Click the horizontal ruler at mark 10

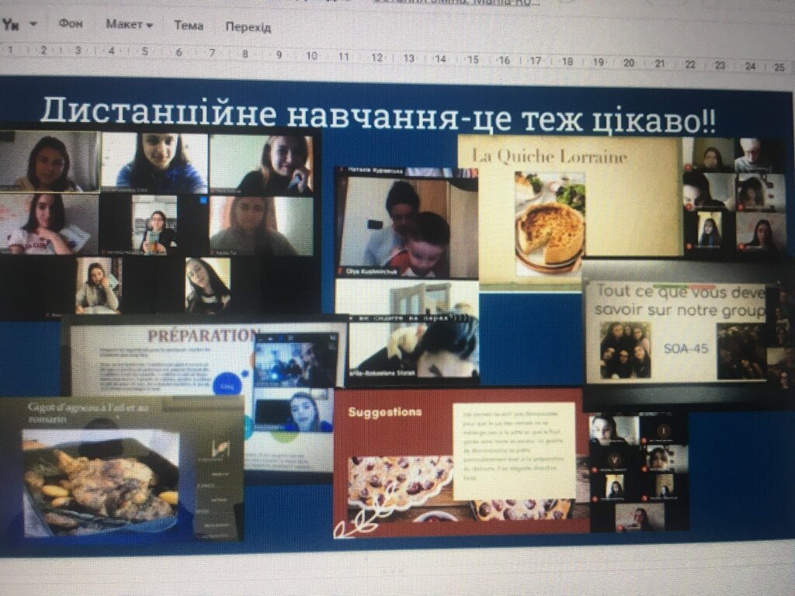pyautogui.click(x=311, y=56)
